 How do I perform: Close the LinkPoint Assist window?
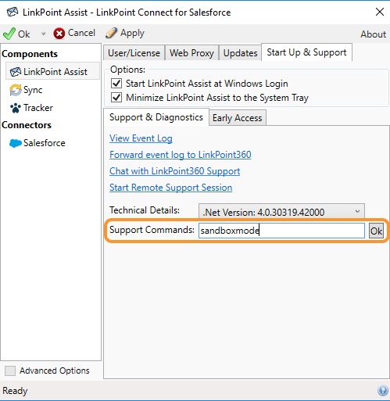pyautogui.click(x=379, y=12)
